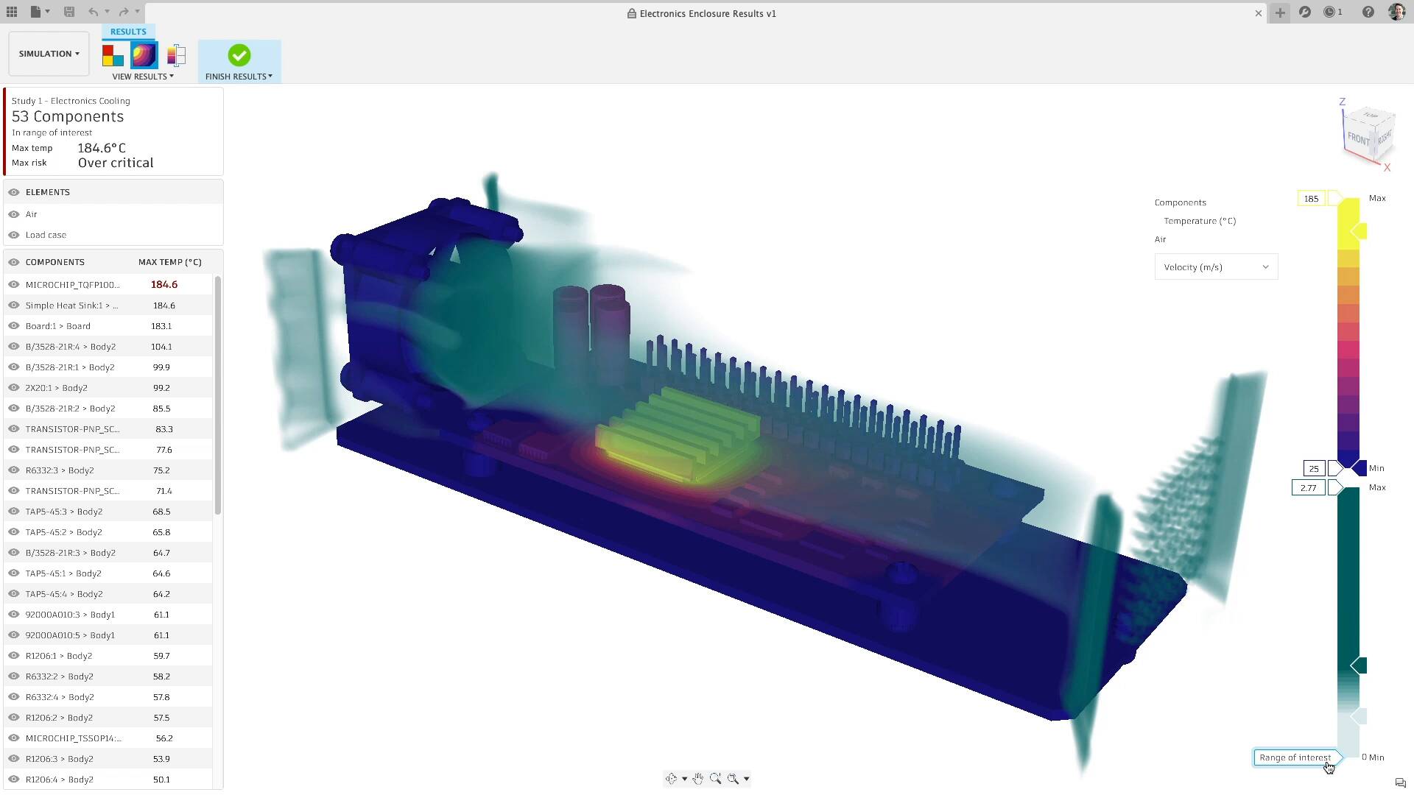Open the job status clock icon
The width and height of the screenshot is (1414, 795).
pos(1330,13)
